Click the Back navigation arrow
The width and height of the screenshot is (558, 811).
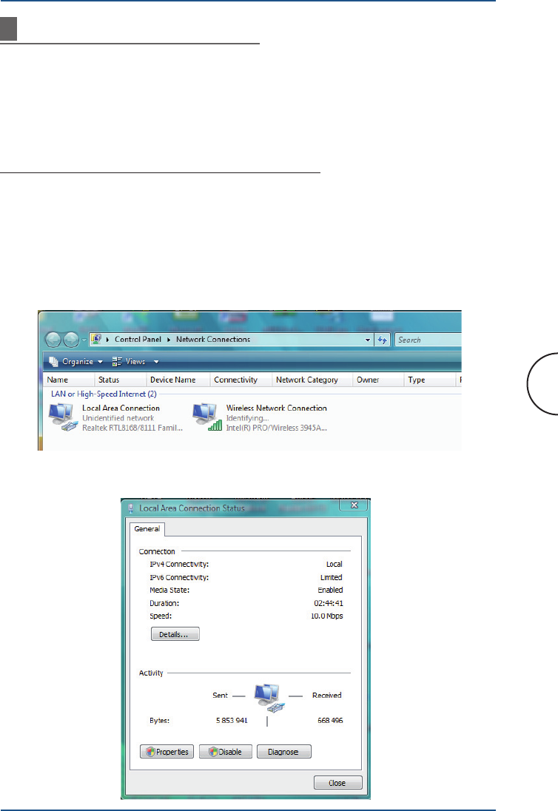point(53,340)
